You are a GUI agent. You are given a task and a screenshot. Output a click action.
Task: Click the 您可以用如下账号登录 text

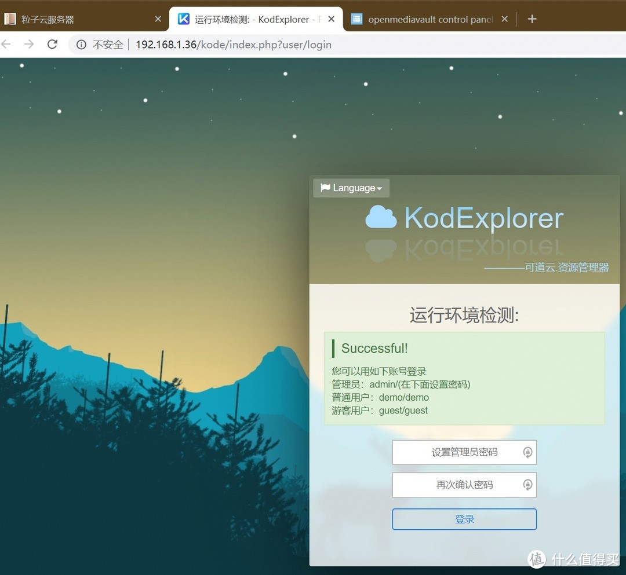pos(379,371)
